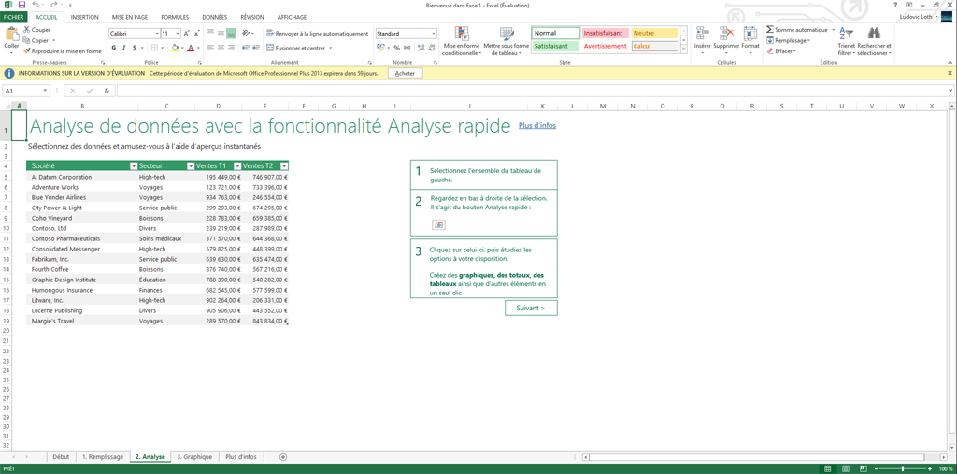
Task: Expand the Name Box dropdown
Action: click(x=45, y=91)
